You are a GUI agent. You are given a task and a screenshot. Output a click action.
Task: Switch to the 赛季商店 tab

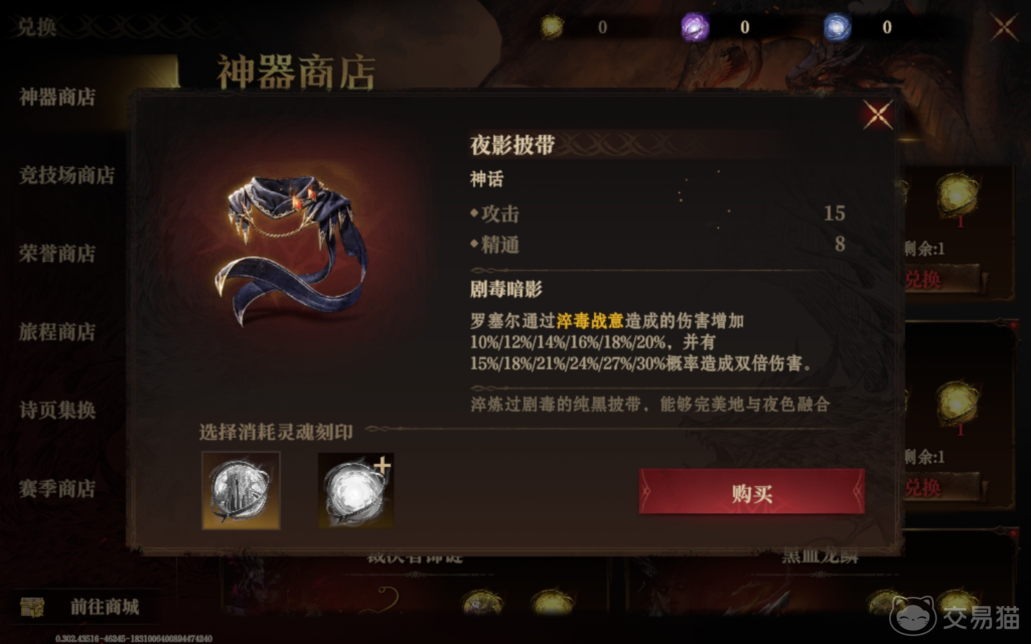pos(57,489)
